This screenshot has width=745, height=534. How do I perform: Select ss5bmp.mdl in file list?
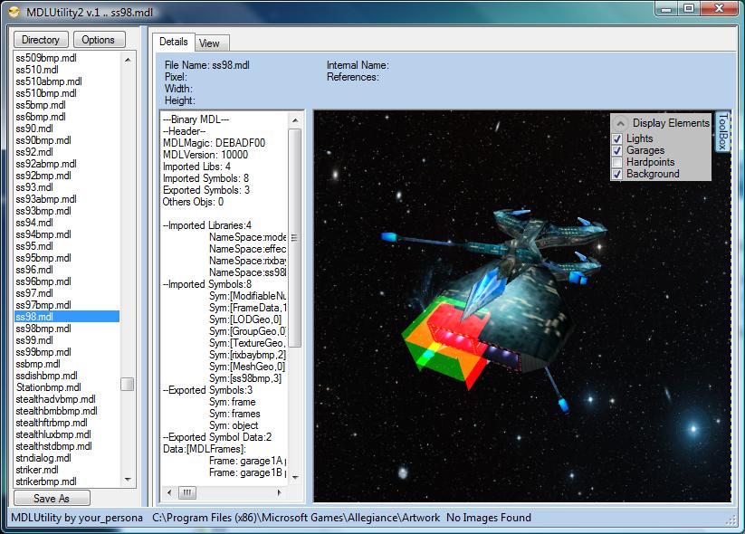[41, 105]
